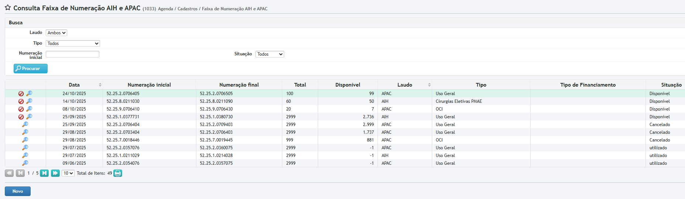This screenshot has height=199, width=685.
Task: Go to the next page arrow
Action: coord(44,173)
